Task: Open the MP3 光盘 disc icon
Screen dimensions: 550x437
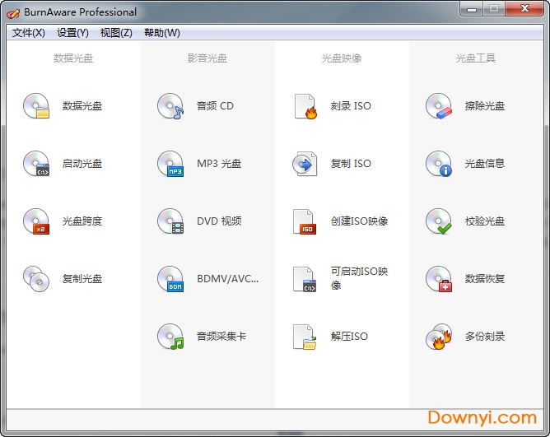Action: click(x=170, y=164)
